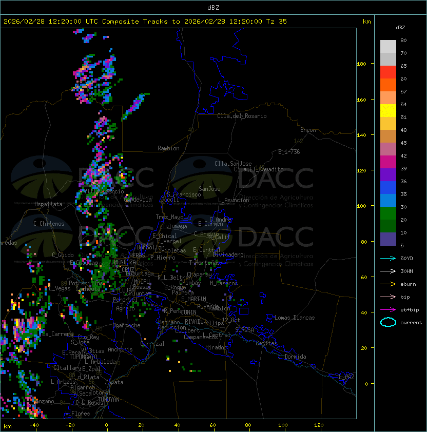Click the magenta eb+bip arrow icon
The image size is (427, 432).
tap(388, 310)
